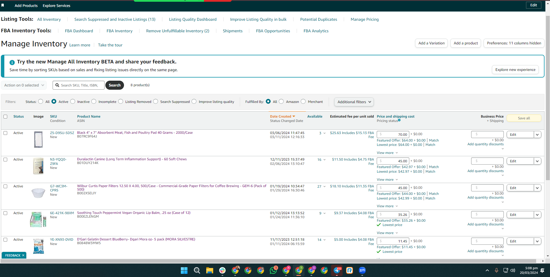Switch to Chrome window with T profile badge

pos(299,270)
